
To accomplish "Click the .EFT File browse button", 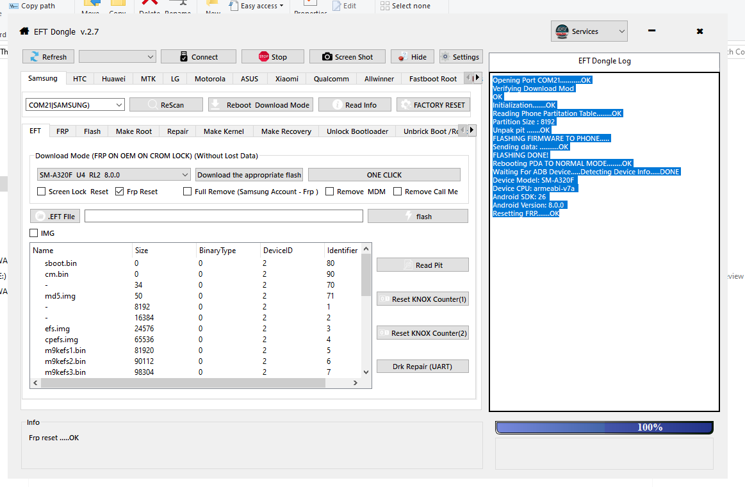I will 55,216.
